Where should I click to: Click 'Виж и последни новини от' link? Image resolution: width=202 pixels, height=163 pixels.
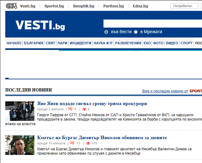point(165,91)
